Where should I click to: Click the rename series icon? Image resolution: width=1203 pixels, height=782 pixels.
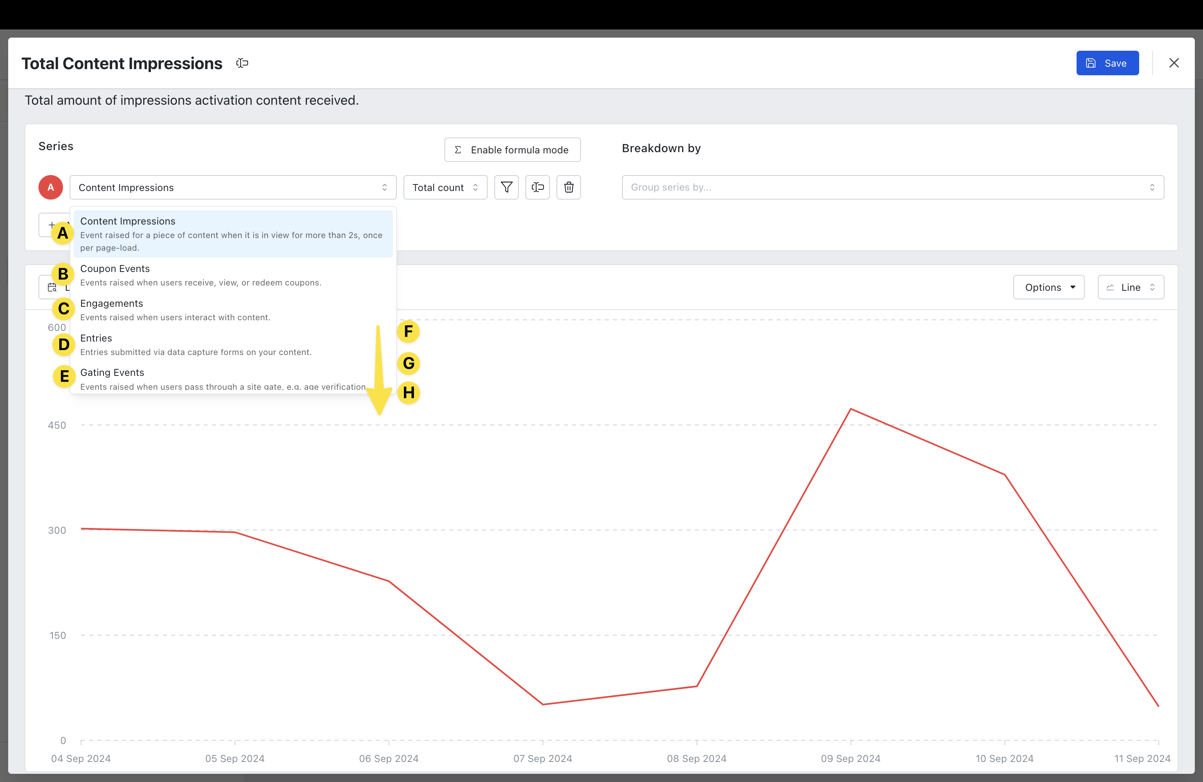[x=537, y=187]
